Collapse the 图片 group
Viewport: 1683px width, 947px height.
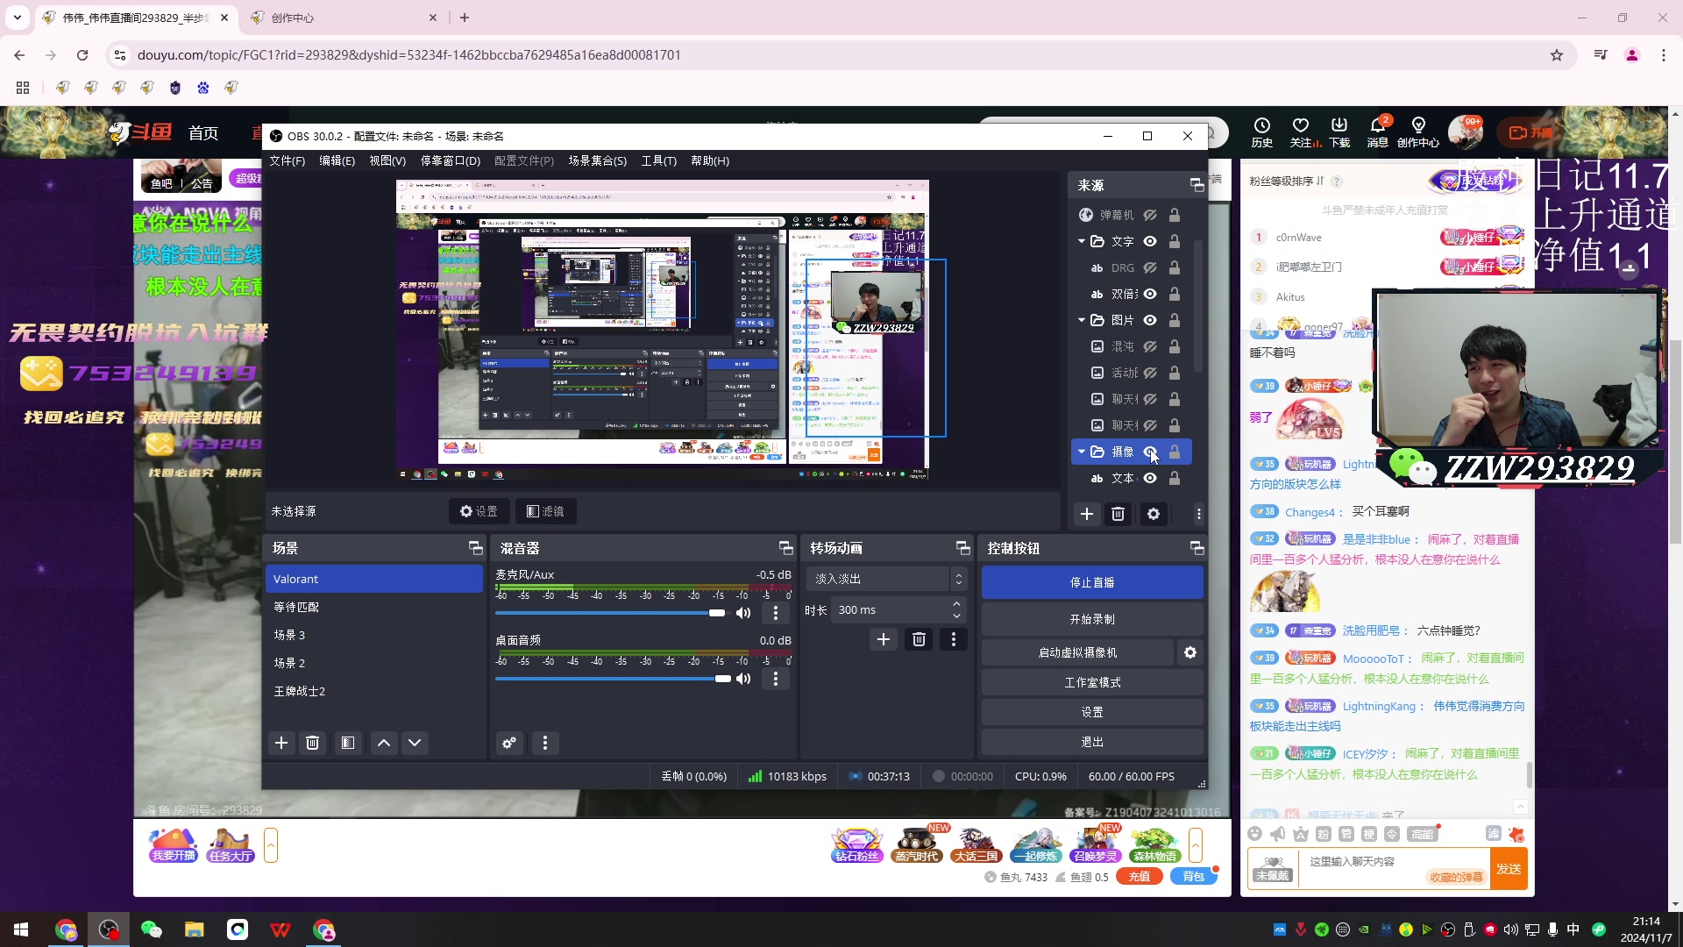[1082, 320]
